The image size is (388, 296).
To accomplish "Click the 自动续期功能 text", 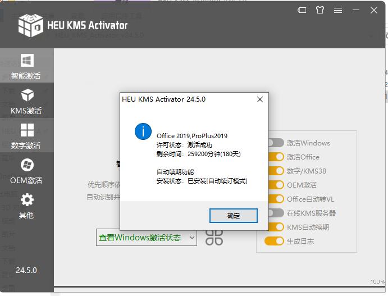I will (175, 172).
